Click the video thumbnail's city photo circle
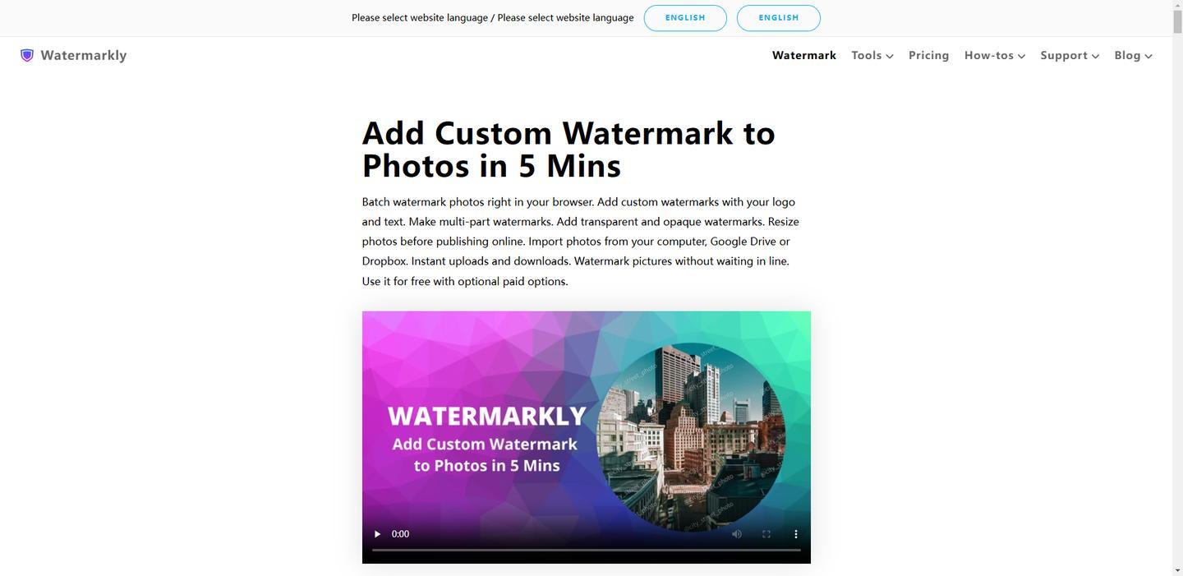 pos(691,438)
